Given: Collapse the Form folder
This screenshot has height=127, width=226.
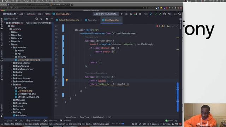Looking at the screenshot, I should click(11, 85).
